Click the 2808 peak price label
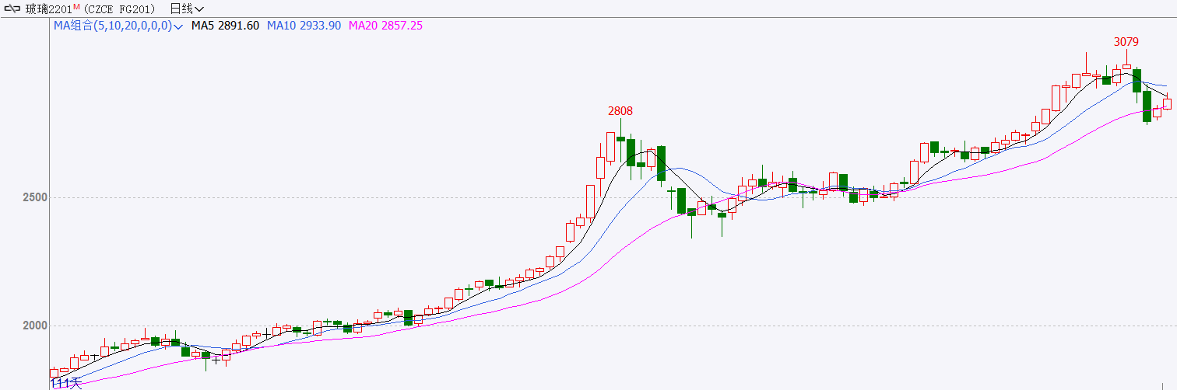Image resolution: width=1177 pixels, height=390 pixels. [x=620, y=110]
